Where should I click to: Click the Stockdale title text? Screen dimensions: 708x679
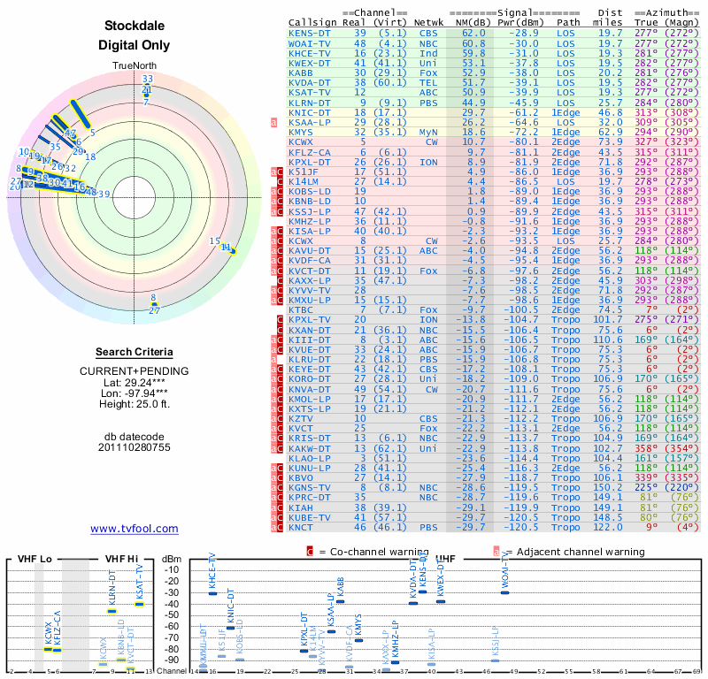click(x=135, y=26)
